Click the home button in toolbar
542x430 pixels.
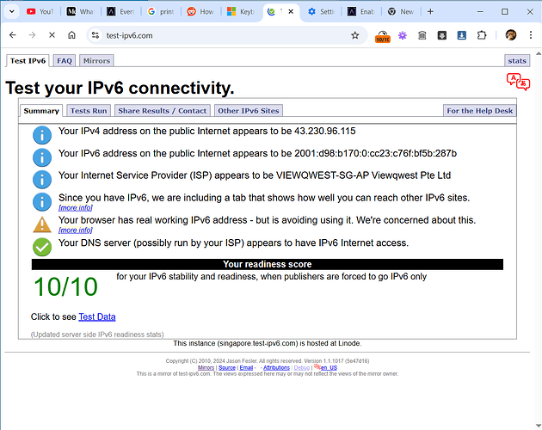(x=72, y=35)
